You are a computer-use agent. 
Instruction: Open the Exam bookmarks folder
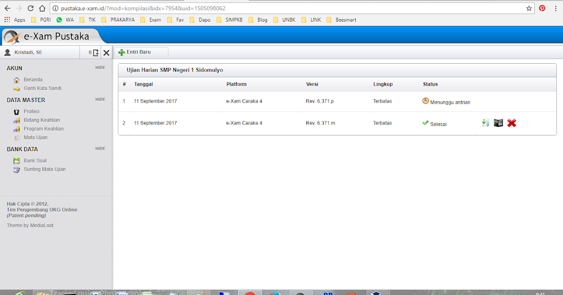[150, 20]
